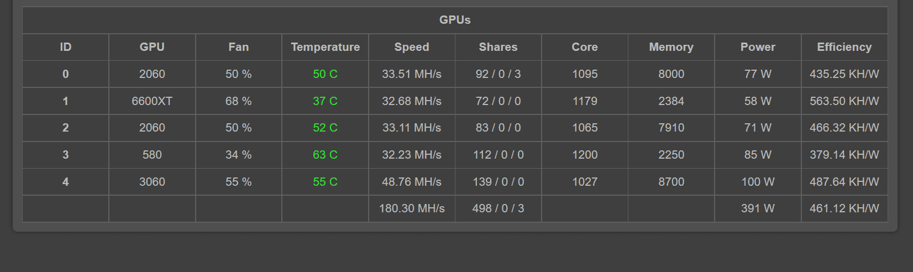Click the Fan column header
This screenshot has width=913, height=272.
[238, 47]
